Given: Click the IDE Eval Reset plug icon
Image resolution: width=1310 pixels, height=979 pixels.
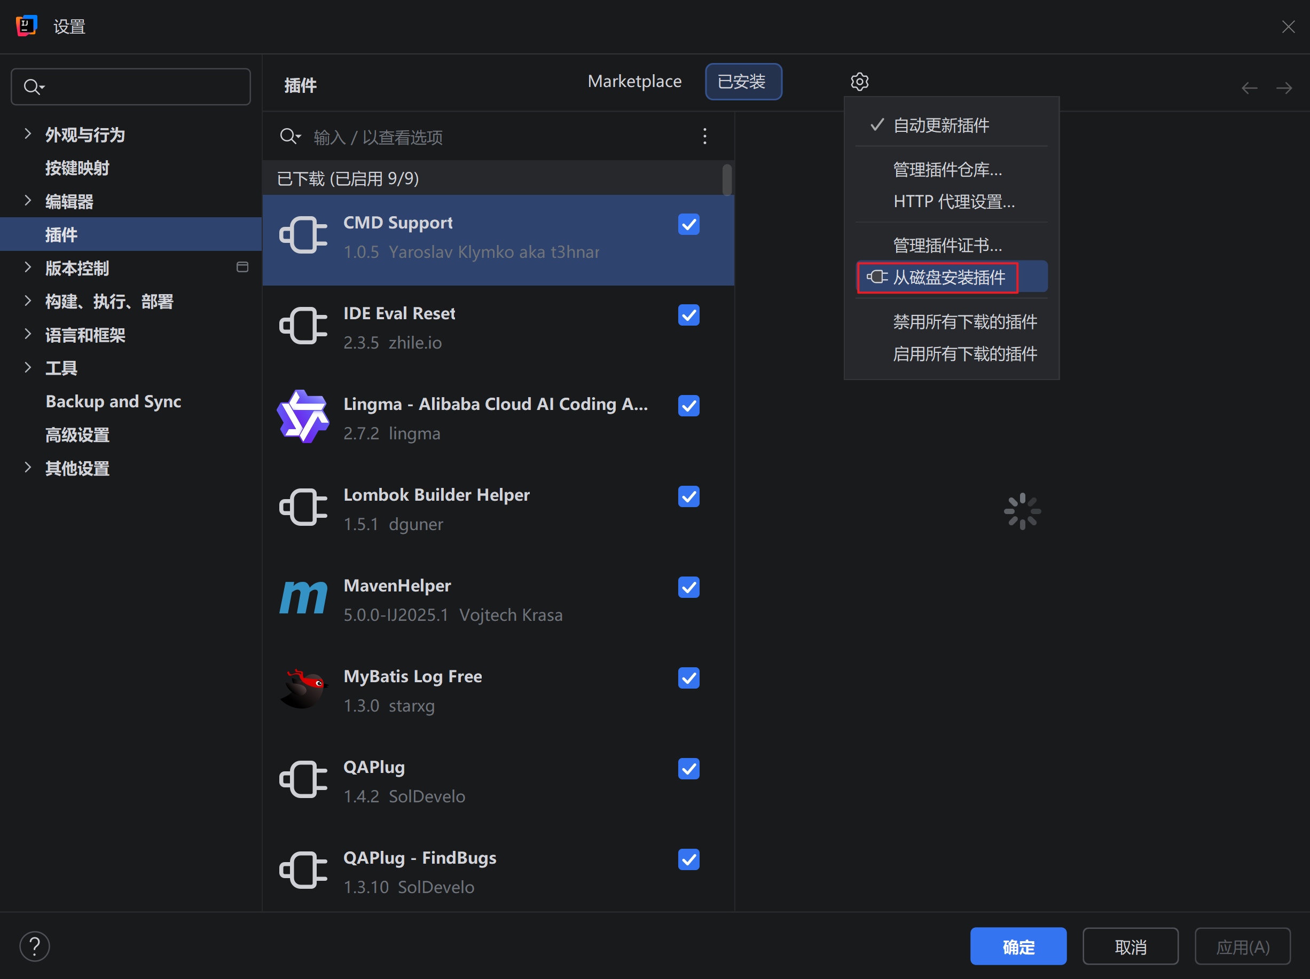Looking at the screenshot, I should pos(303,326).
